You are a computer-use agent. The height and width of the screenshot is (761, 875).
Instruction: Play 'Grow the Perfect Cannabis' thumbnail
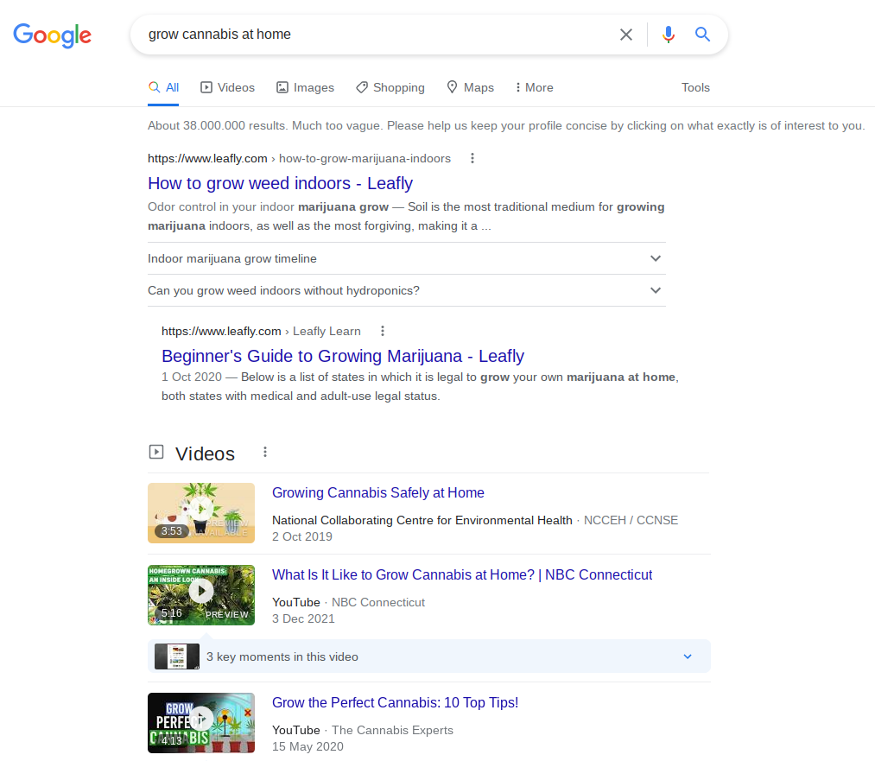tap(201, 722)
